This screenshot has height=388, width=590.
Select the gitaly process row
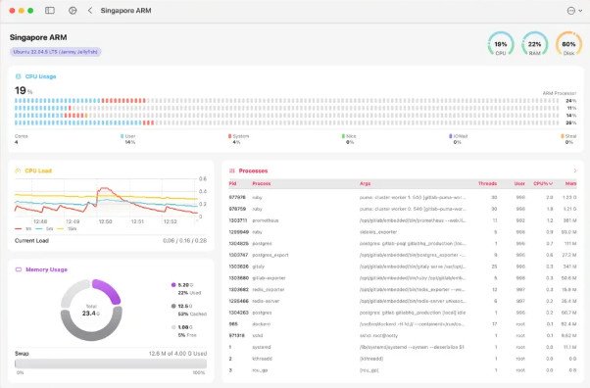(x=403, y=267)
